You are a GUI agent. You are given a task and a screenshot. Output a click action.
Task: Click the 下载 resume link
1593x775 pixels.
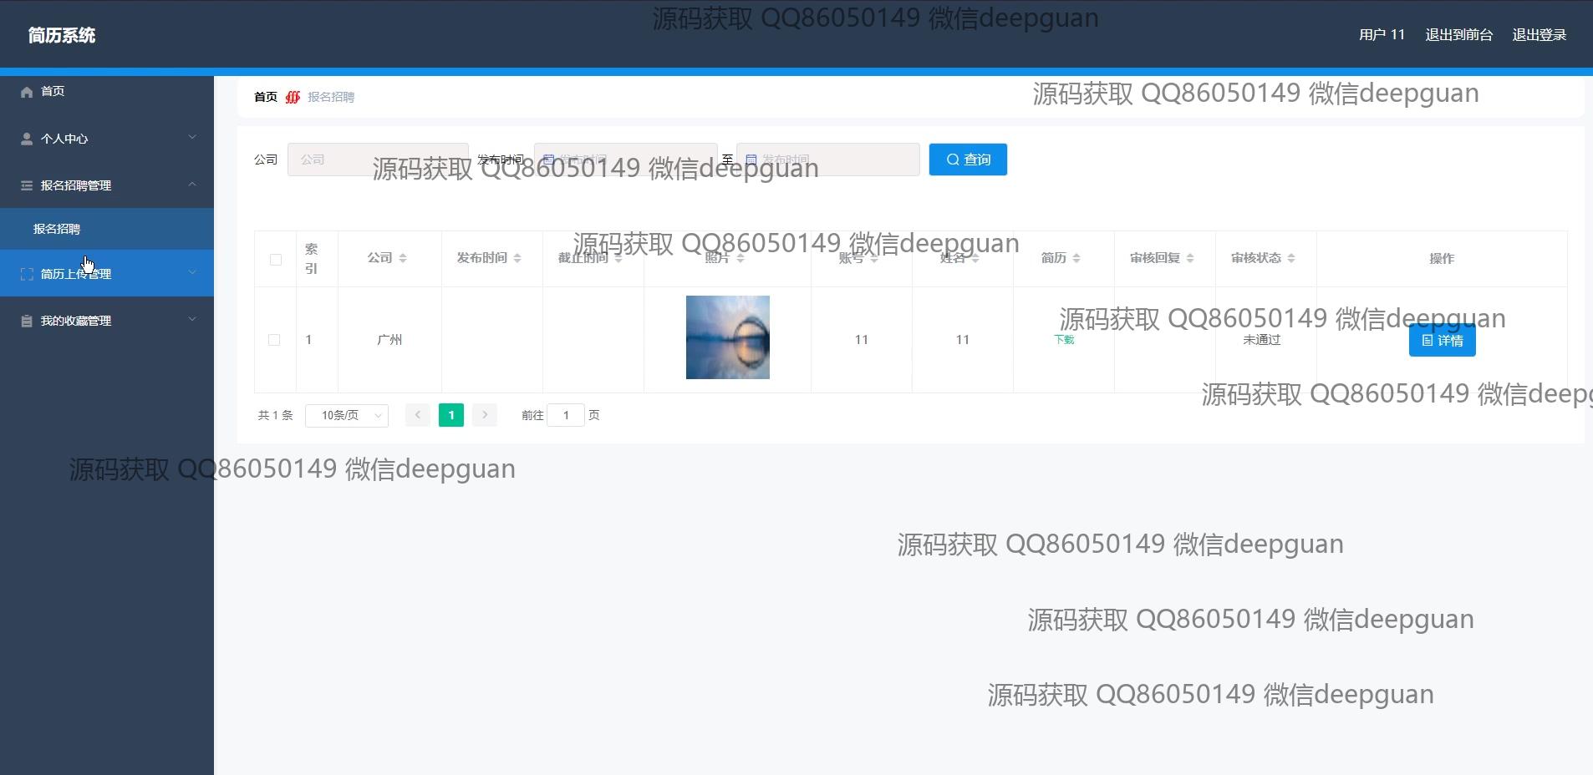tap(1064, 340)
